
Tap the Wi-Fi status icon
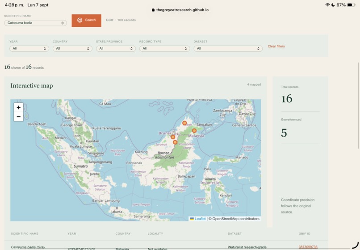point(327,5)
